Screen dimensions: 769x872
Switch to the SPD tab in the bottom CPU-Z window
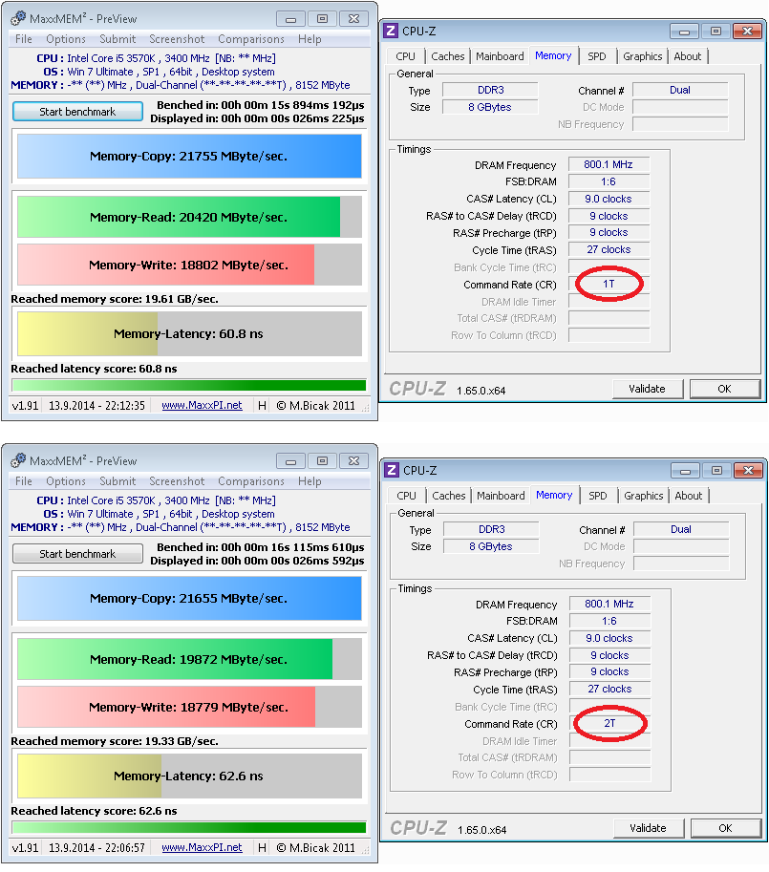coord(598,496)
